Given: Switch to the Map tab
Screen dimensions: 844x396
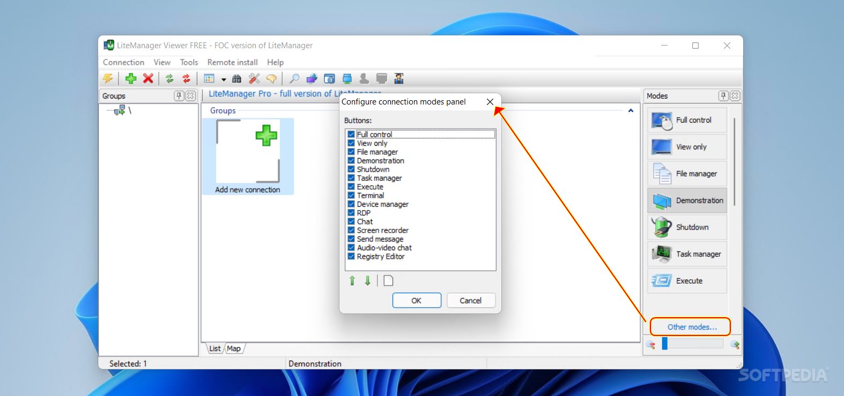Looking at the screenshot, I should [x=234, y=348].
